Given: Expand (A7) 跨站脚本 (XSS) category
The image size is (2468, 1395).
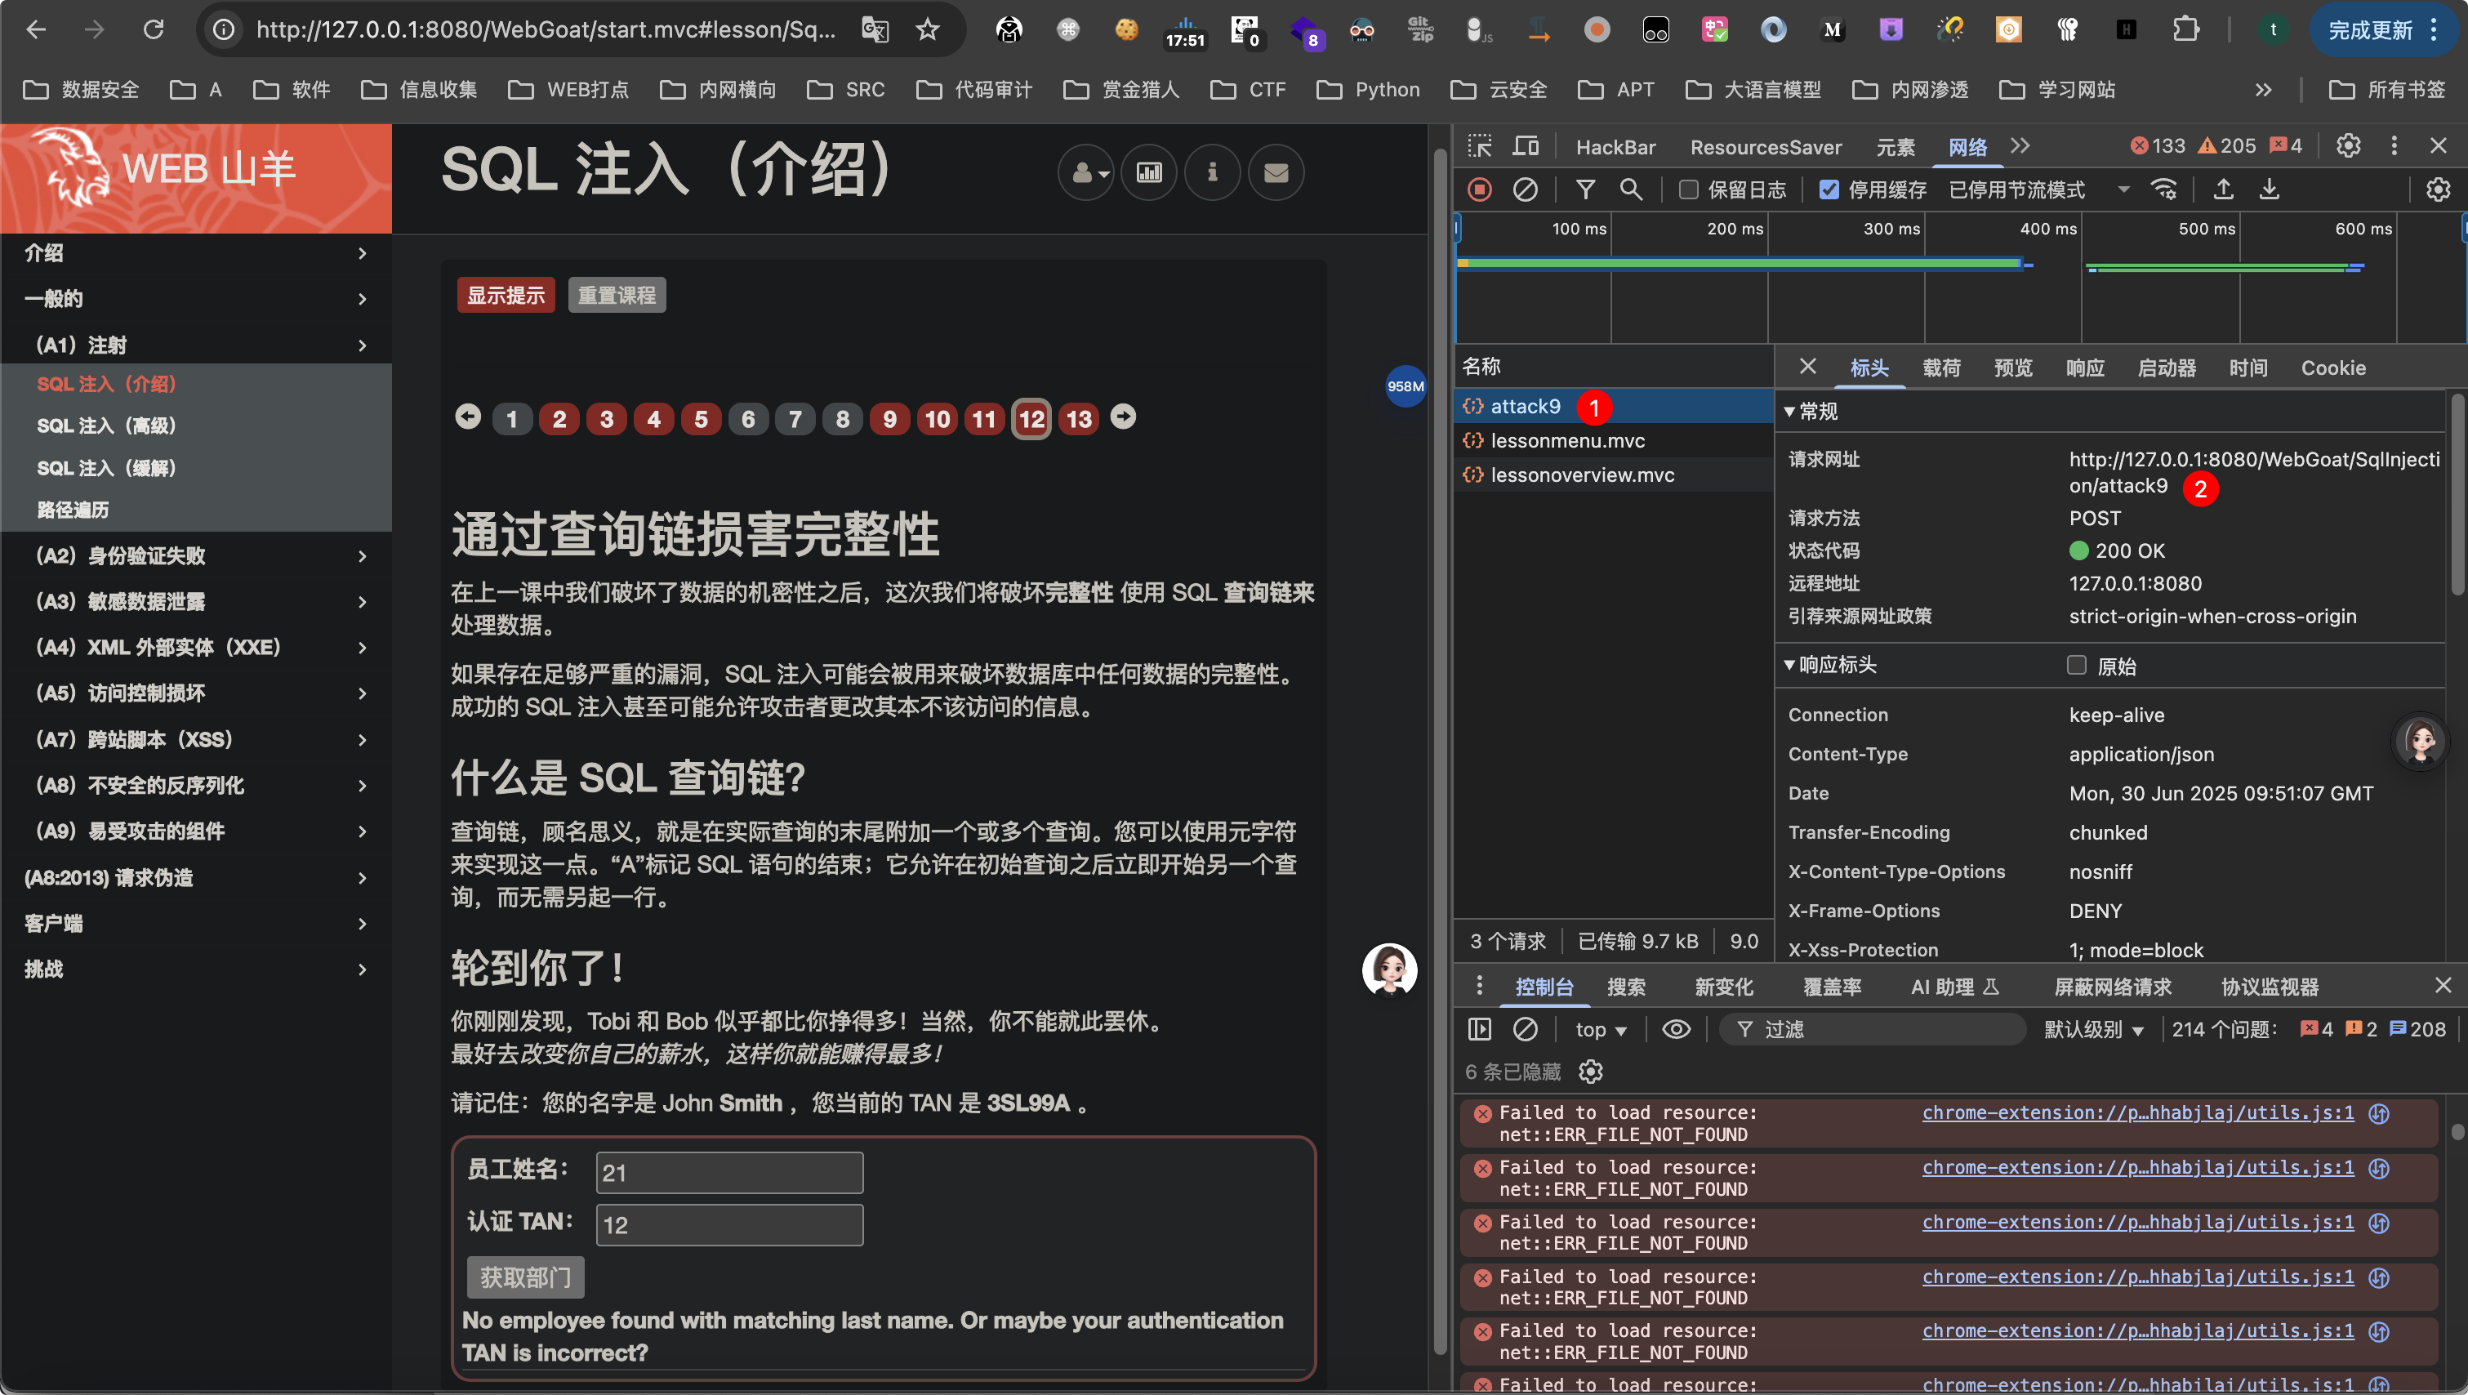Looking at the screenshot, I should pos(195,740).
